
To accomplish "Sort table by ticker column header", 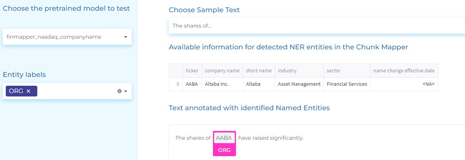I will point(192,71).
